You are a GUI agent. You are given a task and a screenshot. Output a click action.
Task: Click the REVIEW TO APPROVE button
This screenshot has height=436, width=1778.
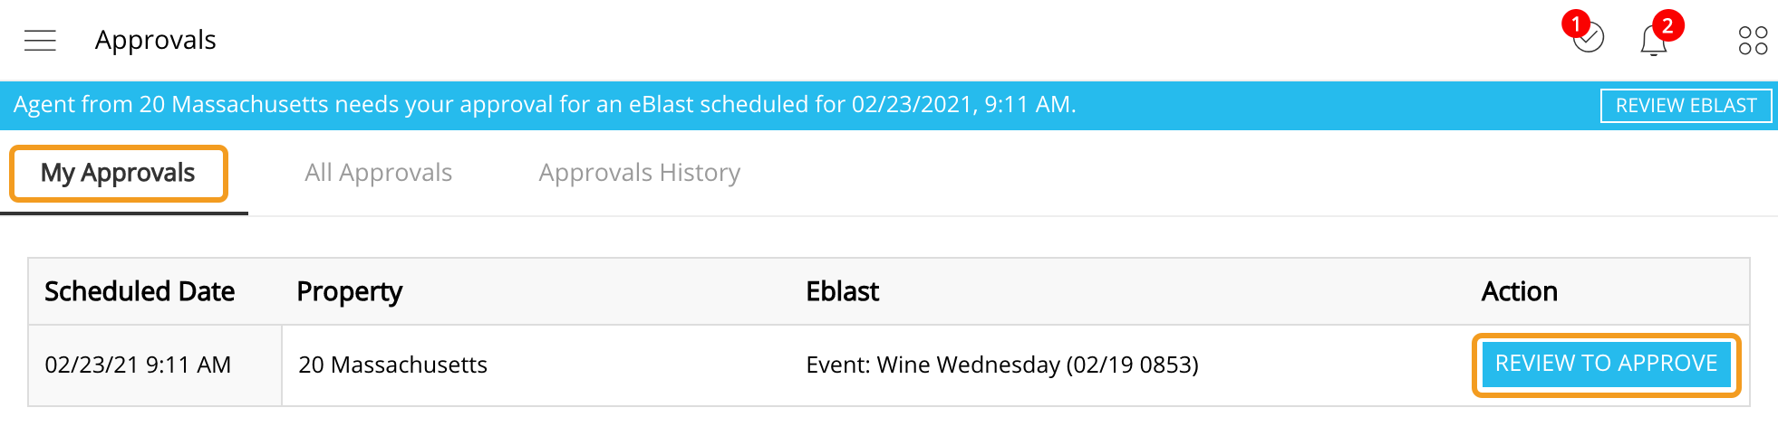click(1606, 364)
